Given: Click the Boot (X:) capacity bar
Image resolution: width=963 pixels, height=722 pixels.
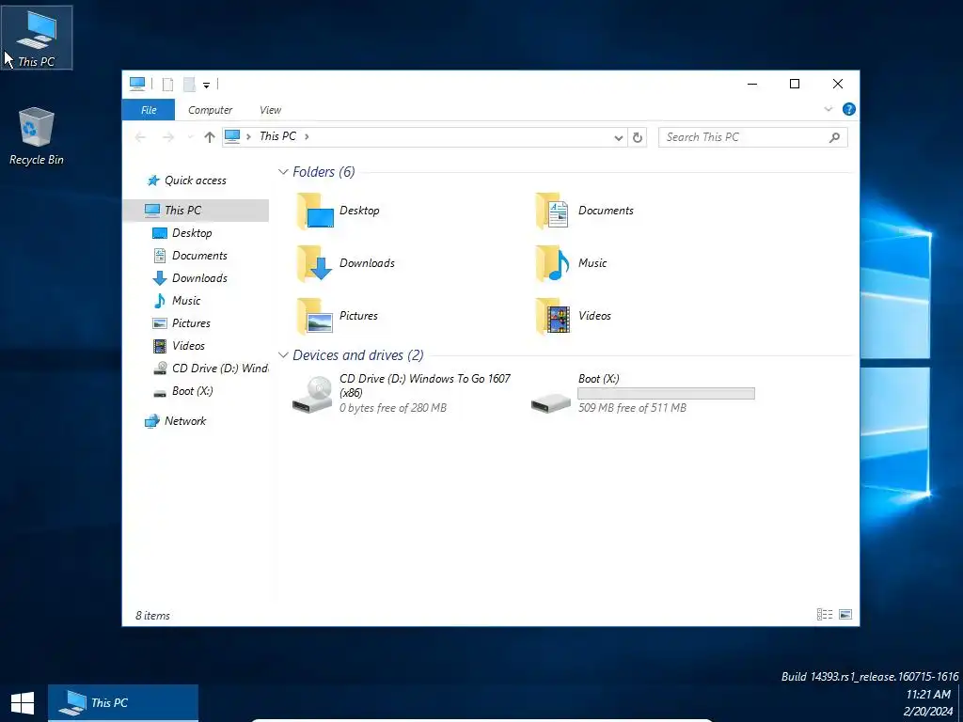Looking at the screenshot, I should pos(667,394).
